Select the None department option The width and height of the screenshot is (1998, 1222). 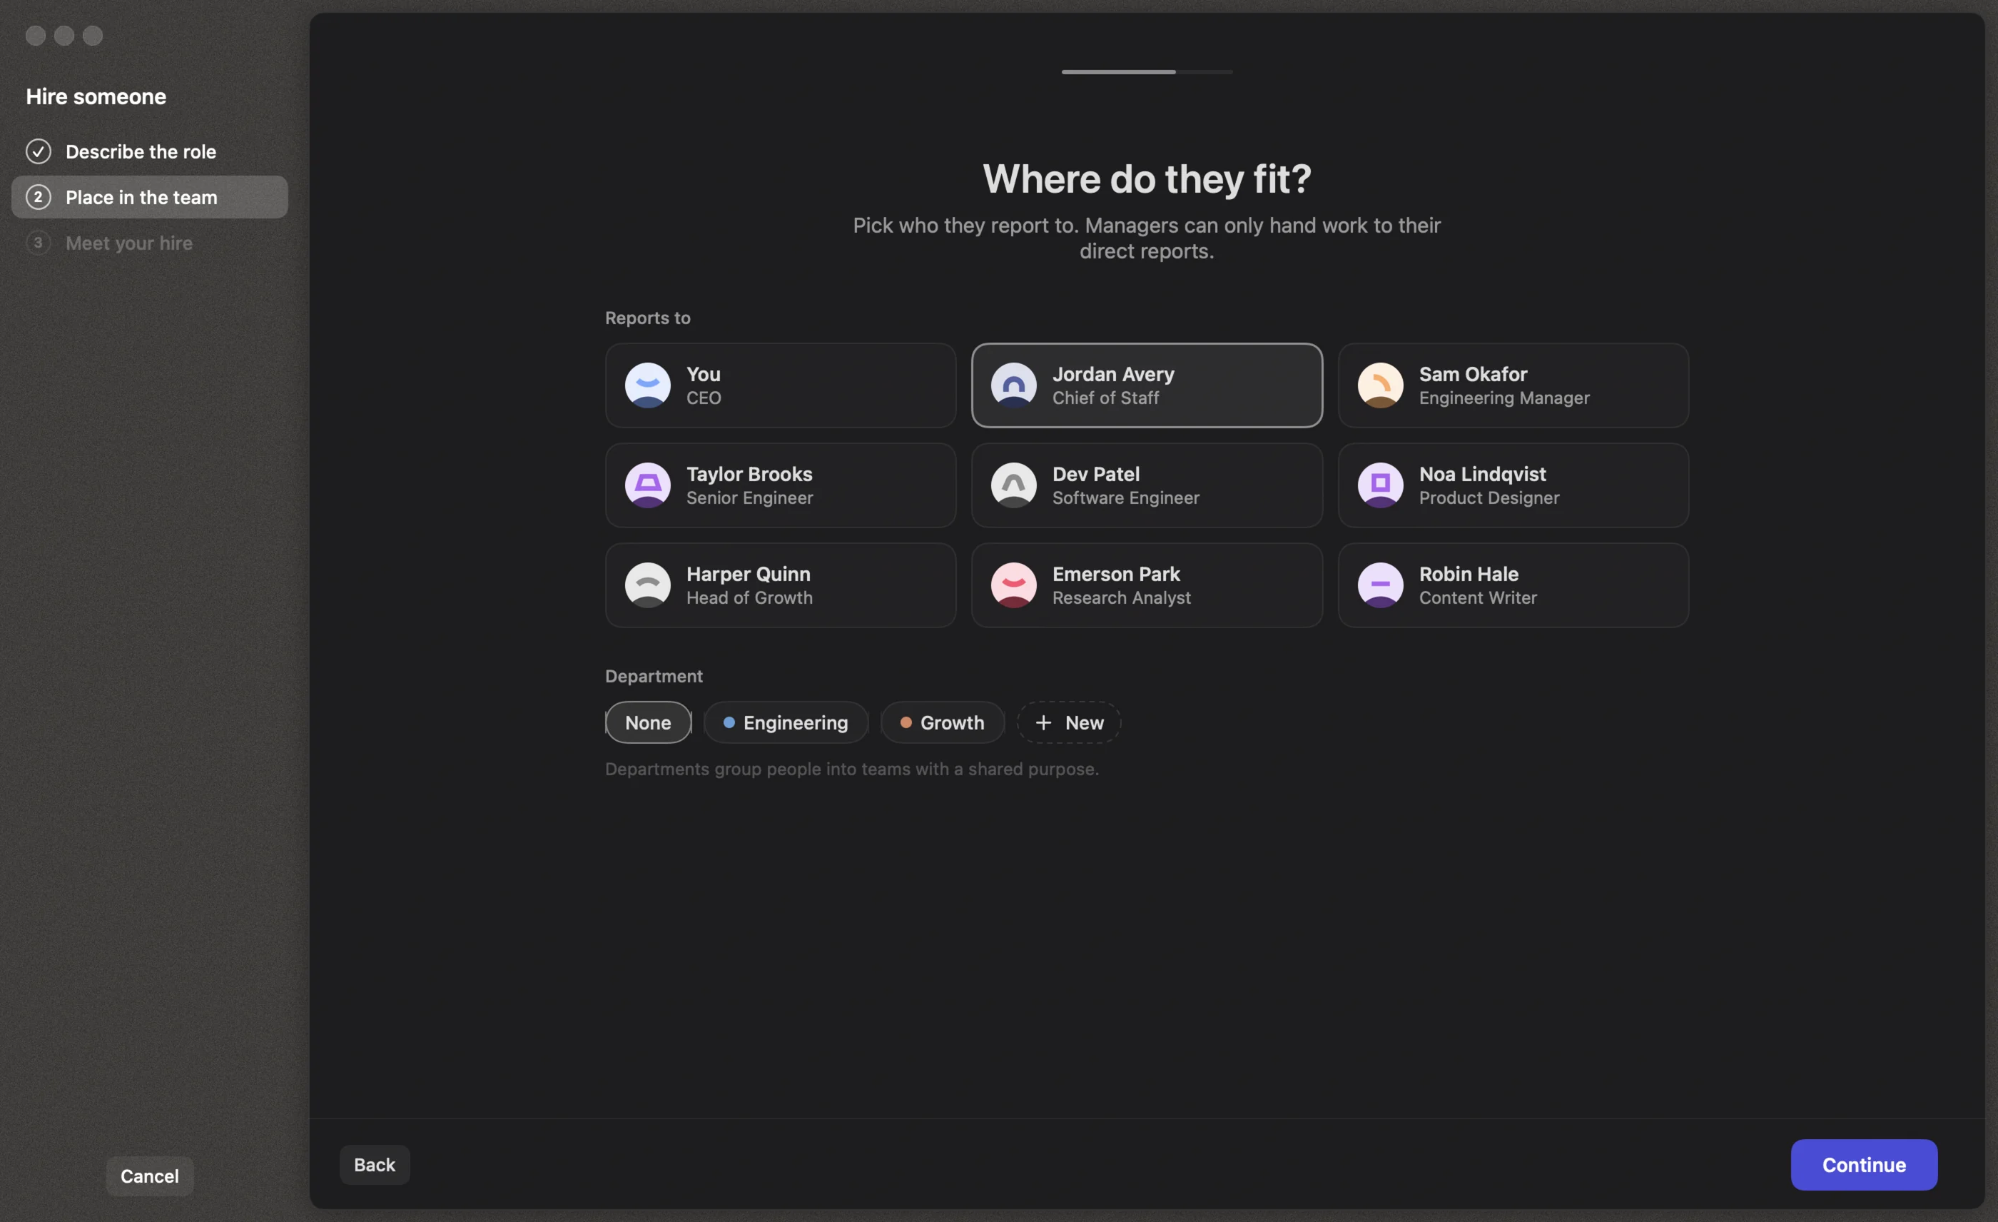point(648,722)
